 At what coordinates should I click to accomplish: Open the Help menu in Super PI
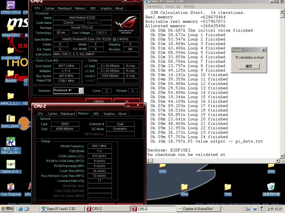click(189, 6)
